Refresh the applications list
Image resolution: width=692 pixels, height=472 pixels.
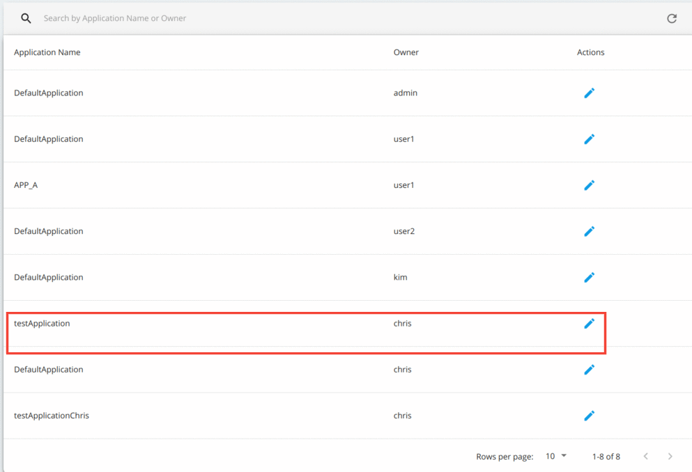tap(672, 18)
